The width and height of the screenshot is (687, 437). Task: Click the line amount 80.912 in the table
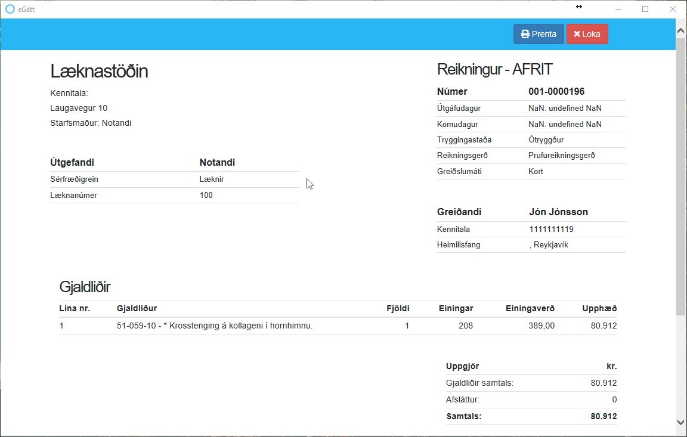tap(604, 326)
